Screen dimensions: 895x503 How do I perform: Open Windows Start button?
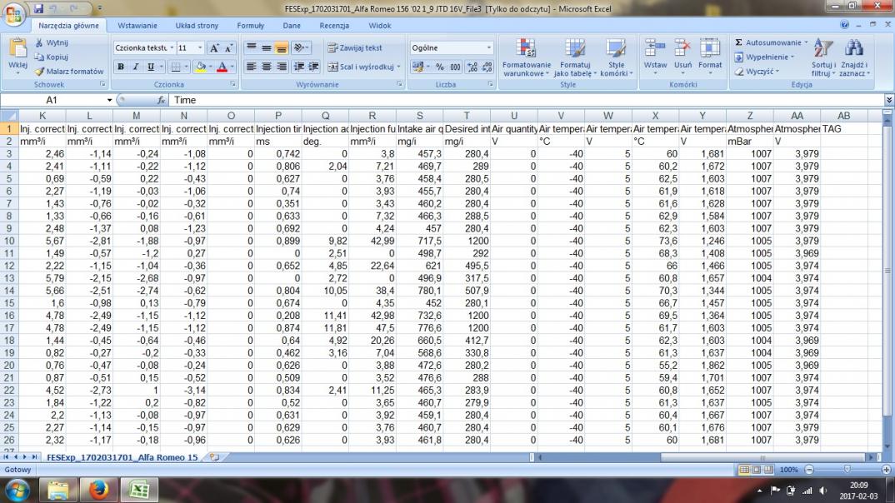17,491
